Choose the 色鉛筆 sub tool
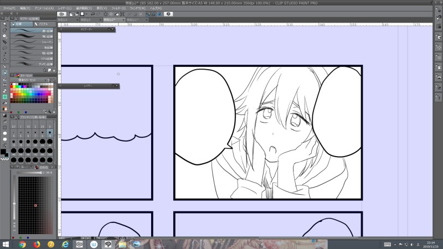 32,47
